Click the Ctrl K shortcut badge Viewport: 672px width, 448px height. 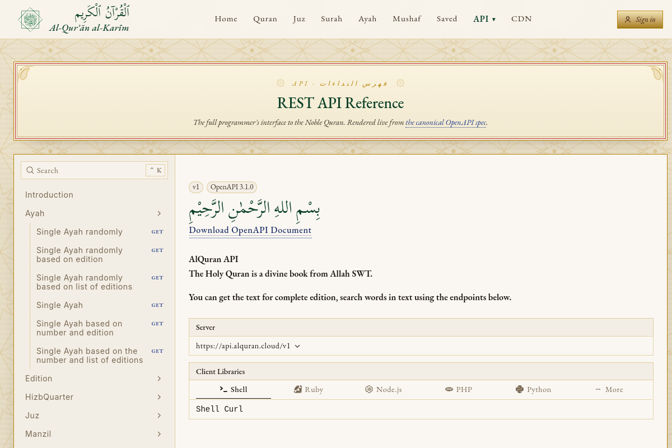155,170
